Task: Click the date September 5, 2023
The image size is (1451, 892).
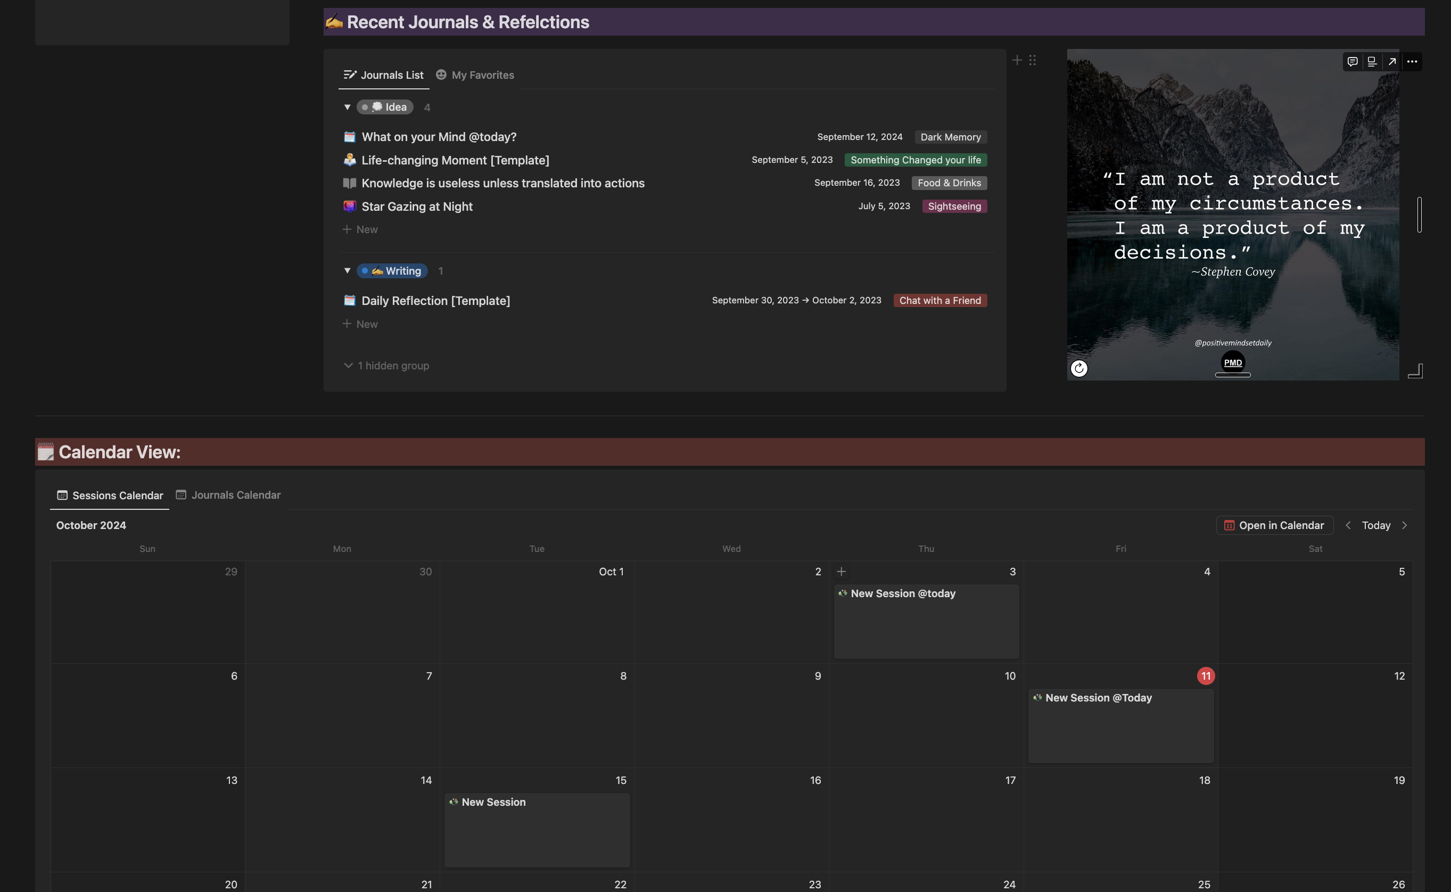Action: pos(792,160)
